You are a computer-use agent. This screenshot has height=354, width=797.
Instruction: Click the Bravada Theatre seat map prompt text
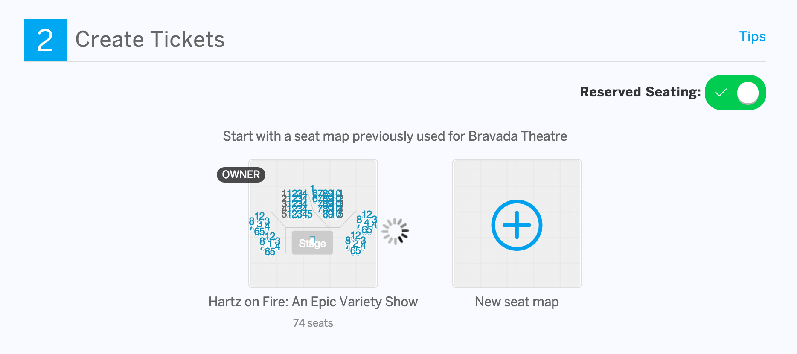[395, 136]
